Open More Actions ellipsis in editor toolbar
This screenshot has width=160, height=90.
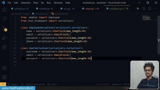(155, 8)
